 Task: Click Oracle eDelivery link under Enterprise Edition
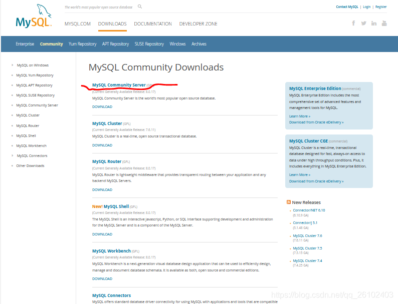316,122
